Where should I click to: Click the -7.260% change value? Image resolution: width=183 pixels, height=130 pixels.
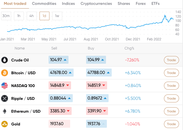132,60
